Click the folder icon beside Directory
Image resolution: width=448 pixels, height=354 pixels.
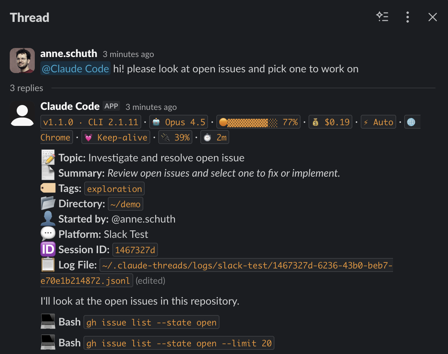(x=48, y=203)
